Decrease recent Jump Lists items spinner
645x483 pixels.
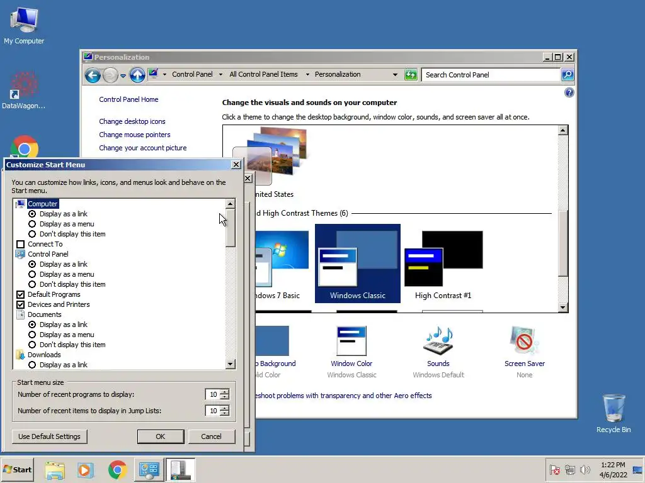pos(224,413)
